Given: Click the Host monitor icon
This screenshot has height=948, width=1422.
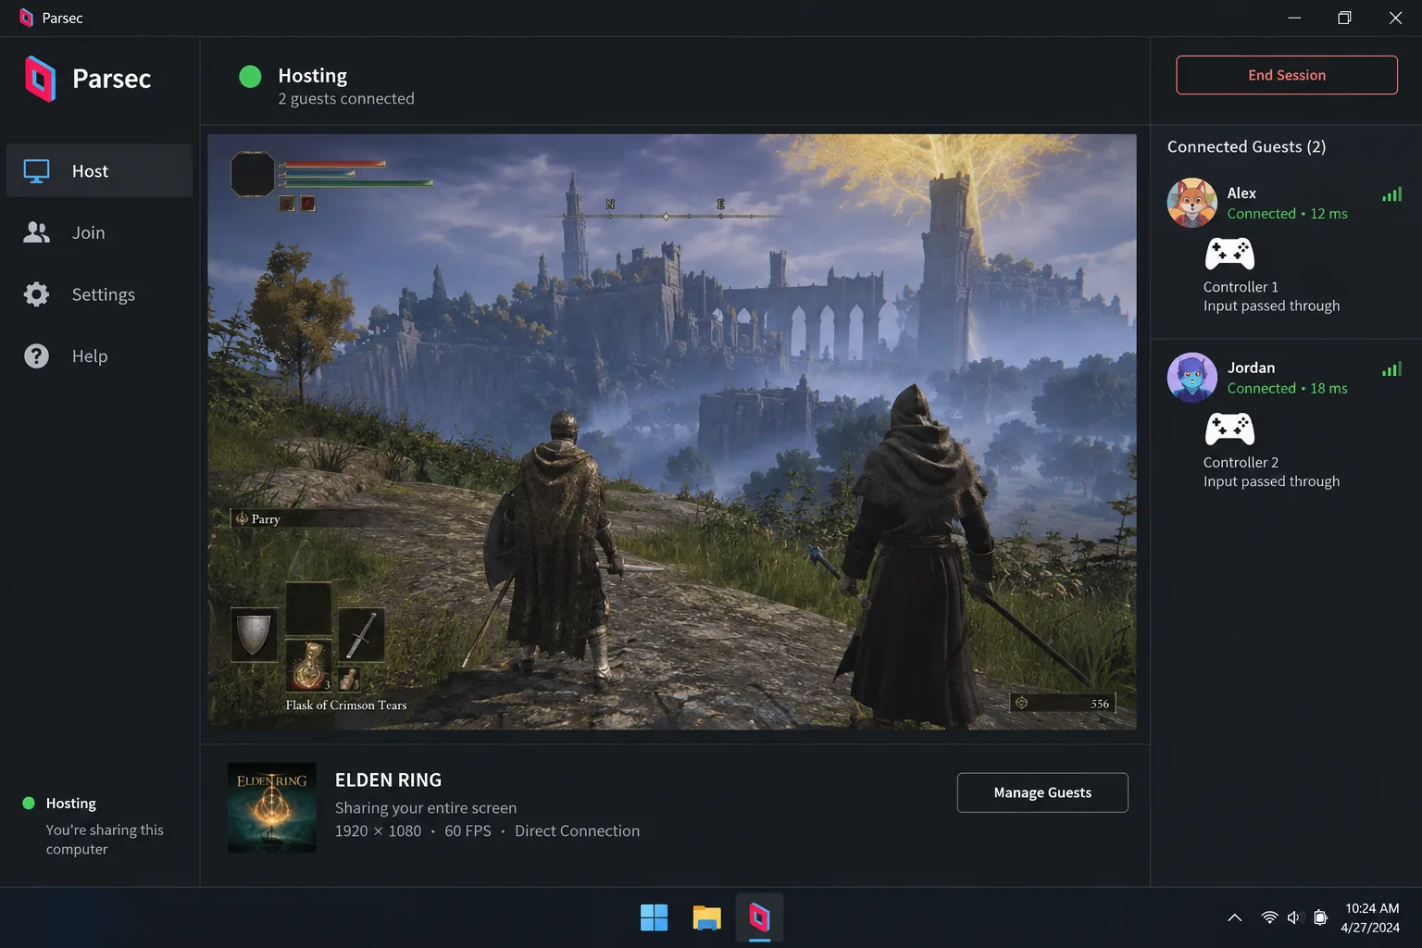Looking at the screenshot, I should pyautogui.click(x=37, y=171).
